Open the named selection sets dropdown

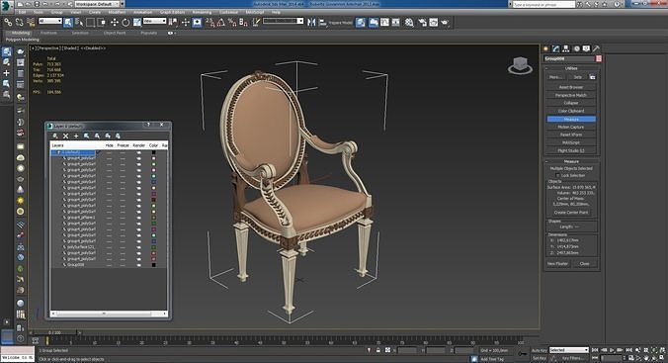click(x=283, y=21)
